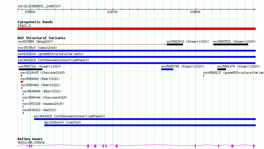264x149 pixels.
Task: Click the red nsv6038313 variant marker
Action: 23,113
